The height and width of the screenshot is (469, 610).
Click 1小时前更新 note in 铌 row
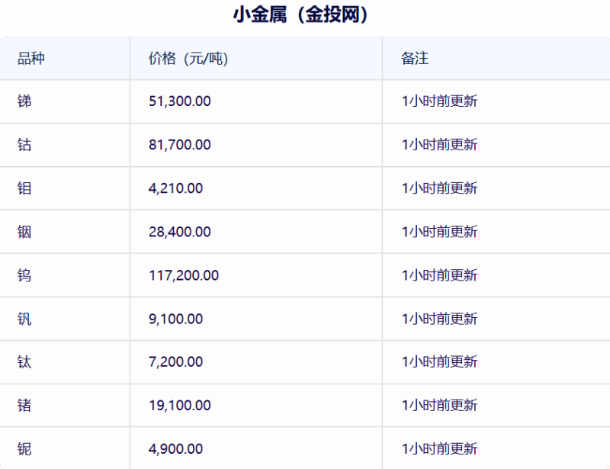(439, 449)
